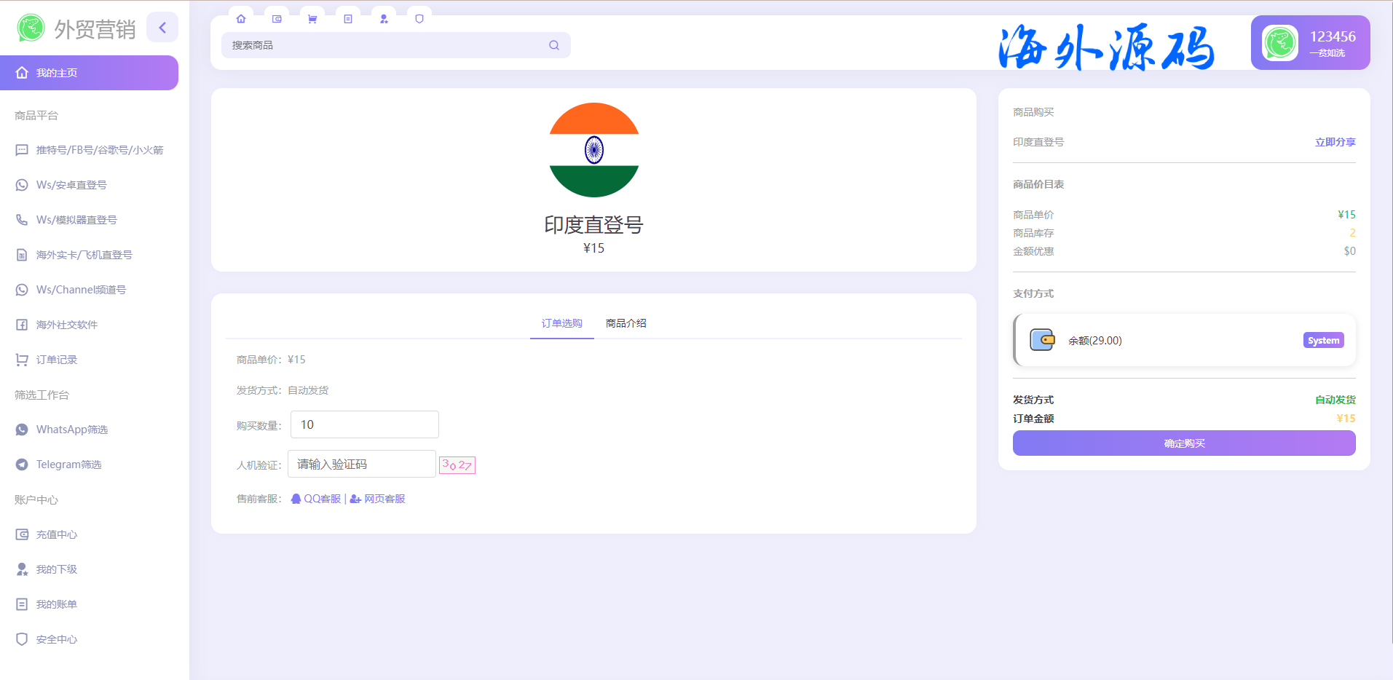The height and width of the screenshot is (680, 1393).
Task: Click the search magnifier icon
Action: tap(554, 45)
